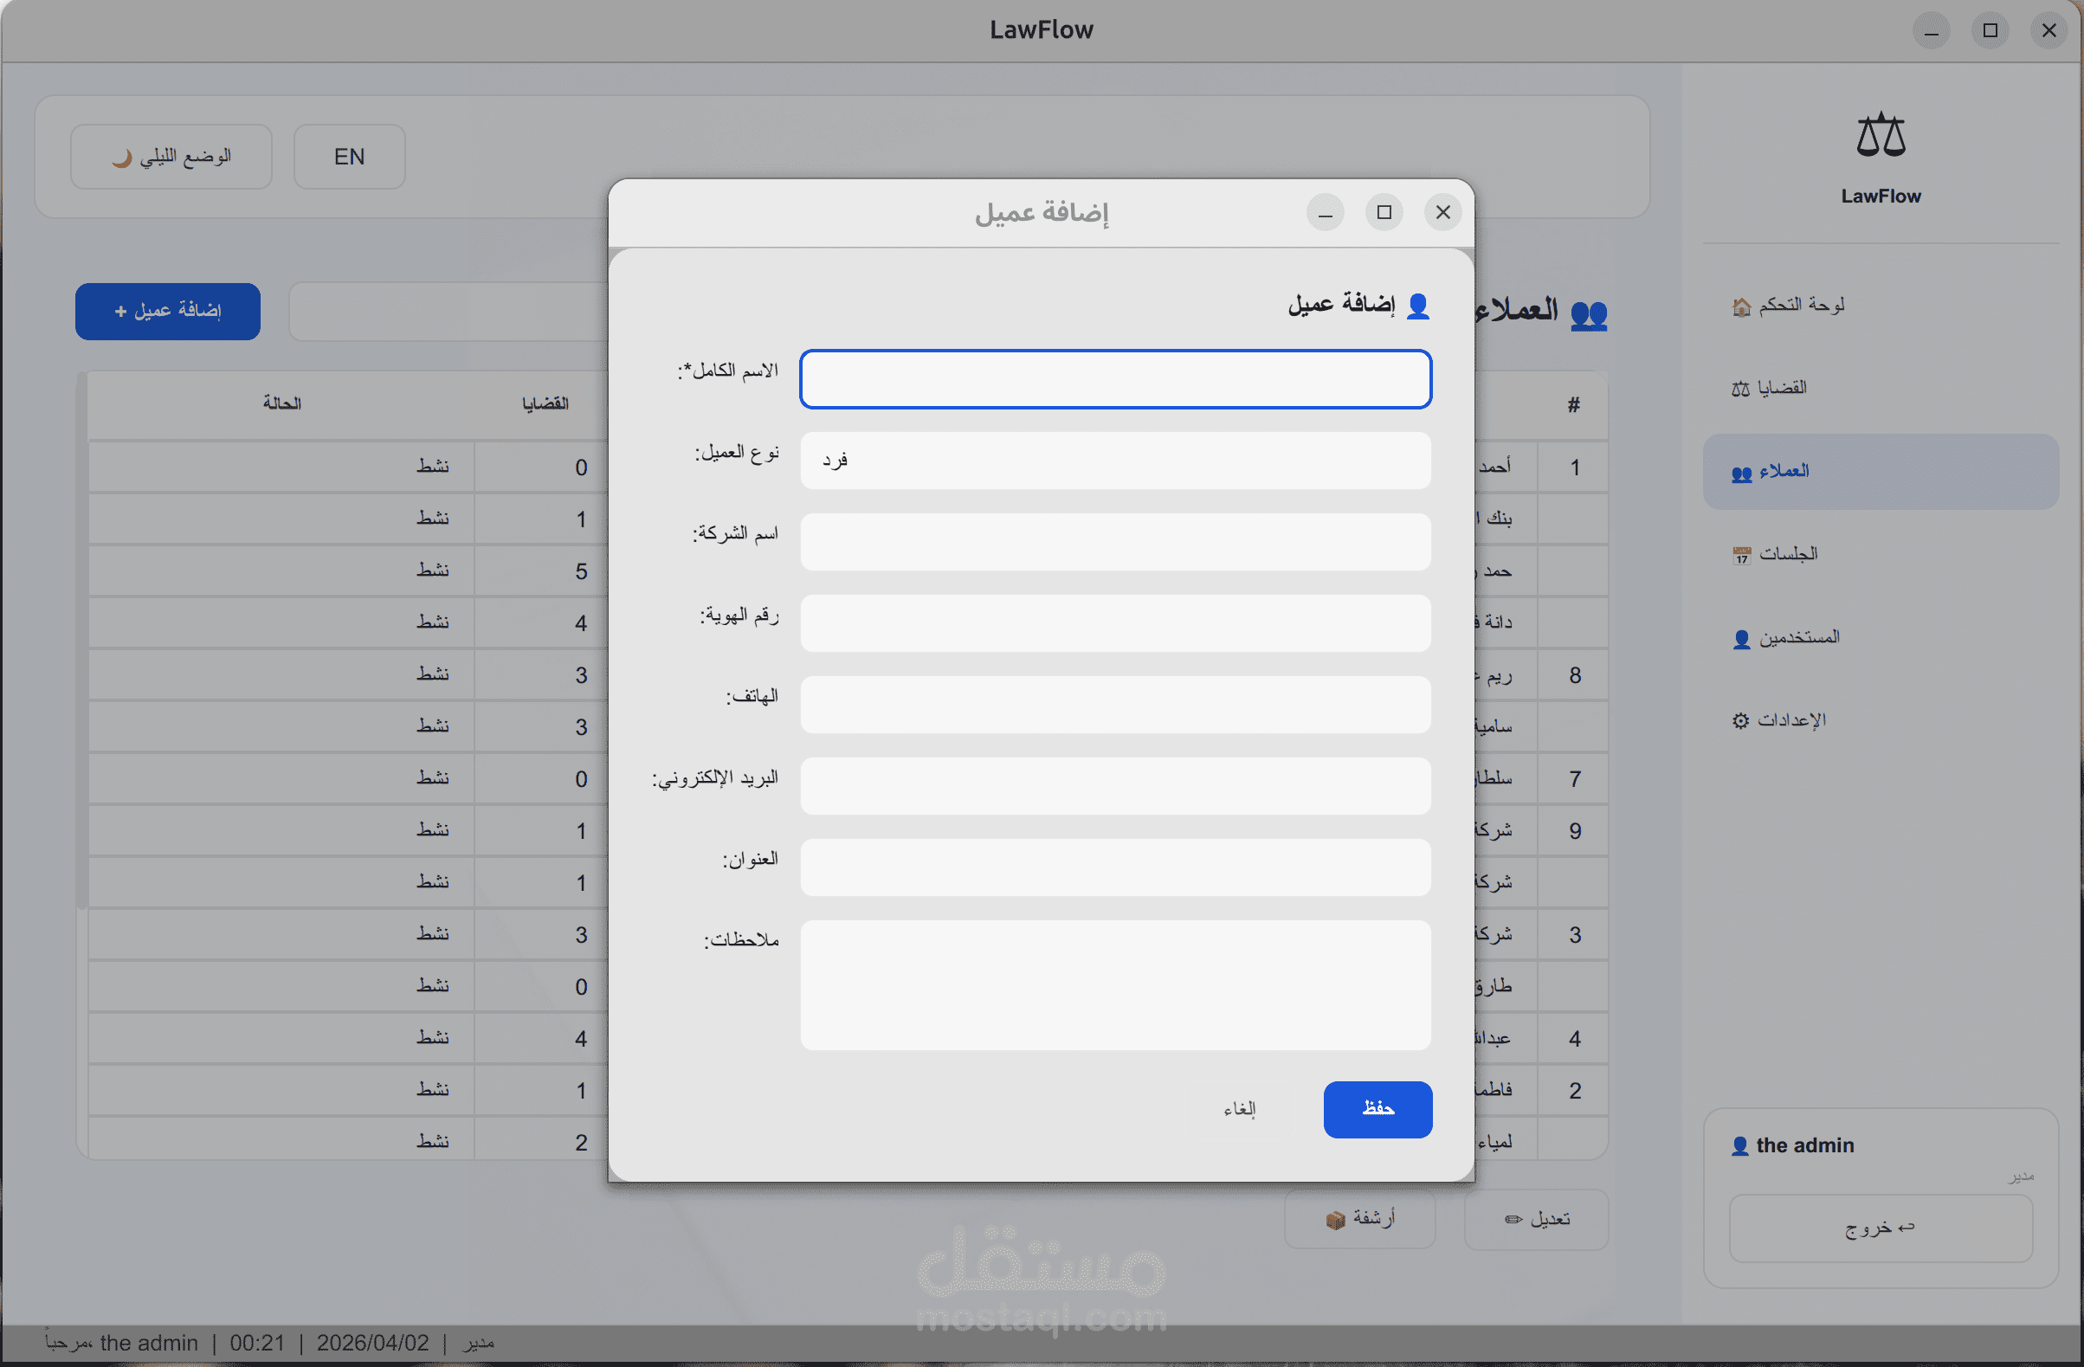The image size is (2084, 1367).
Task: Close the Add Client dialog
Action: (1442, 213)
